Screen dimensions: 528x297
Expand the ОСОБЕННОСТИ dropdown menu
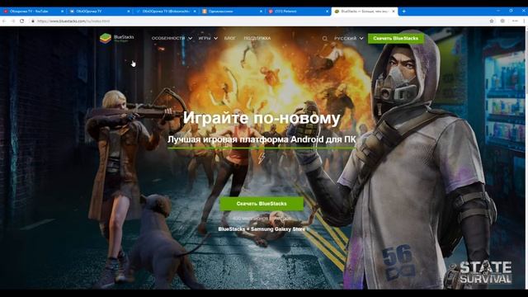[x=172, y=39]
